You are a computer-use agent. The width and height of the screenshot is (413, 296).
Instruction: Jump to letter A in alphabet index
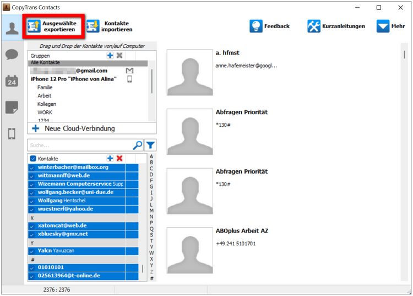(151, 157)
